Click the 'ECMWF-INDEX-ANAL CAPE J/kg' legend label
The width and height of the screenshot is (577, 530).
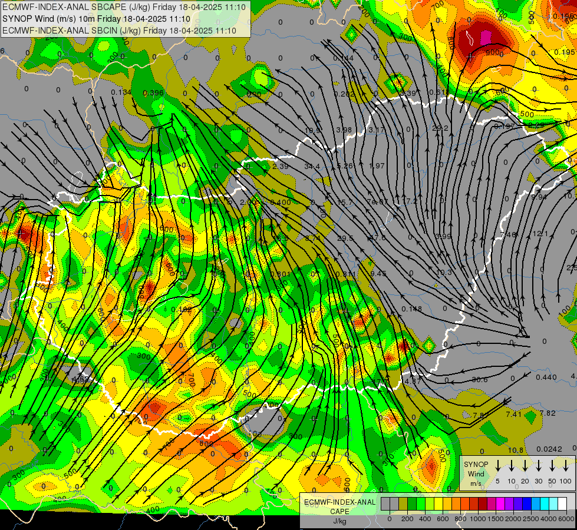tap(339, 511)
